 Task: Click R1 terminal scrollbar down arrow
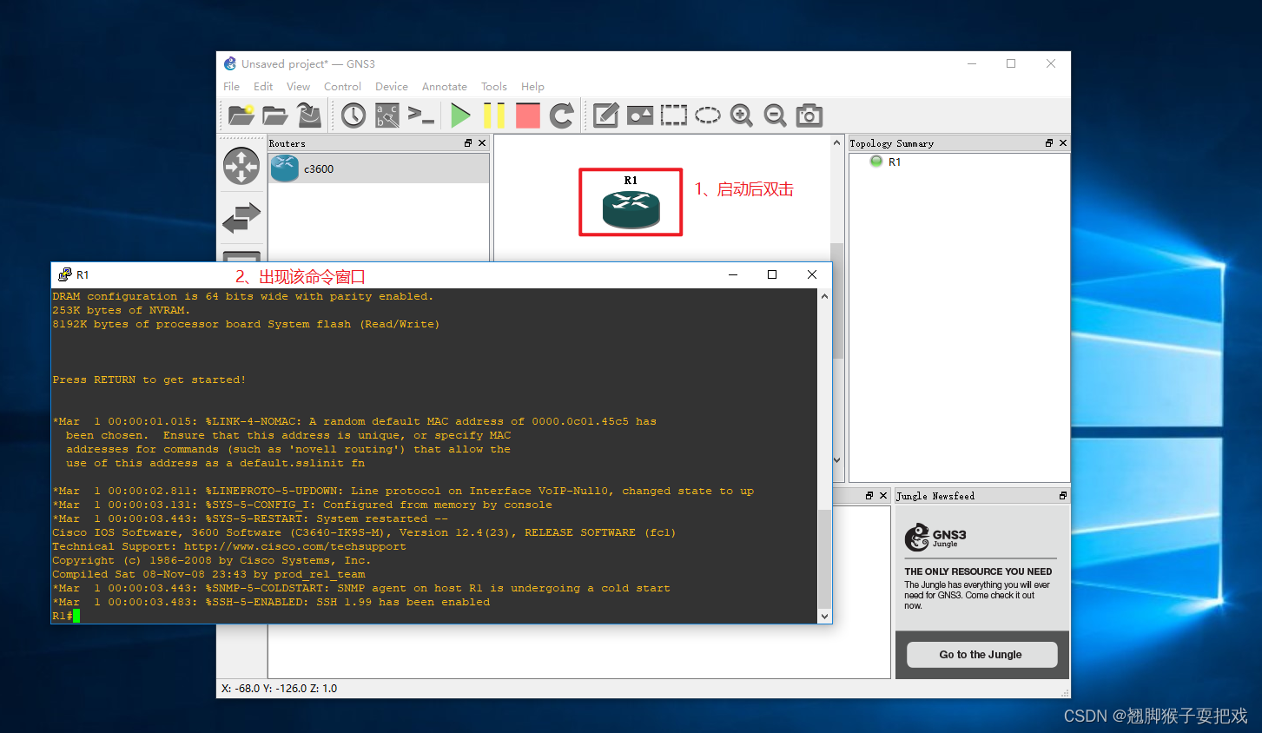tap(824, 617)
